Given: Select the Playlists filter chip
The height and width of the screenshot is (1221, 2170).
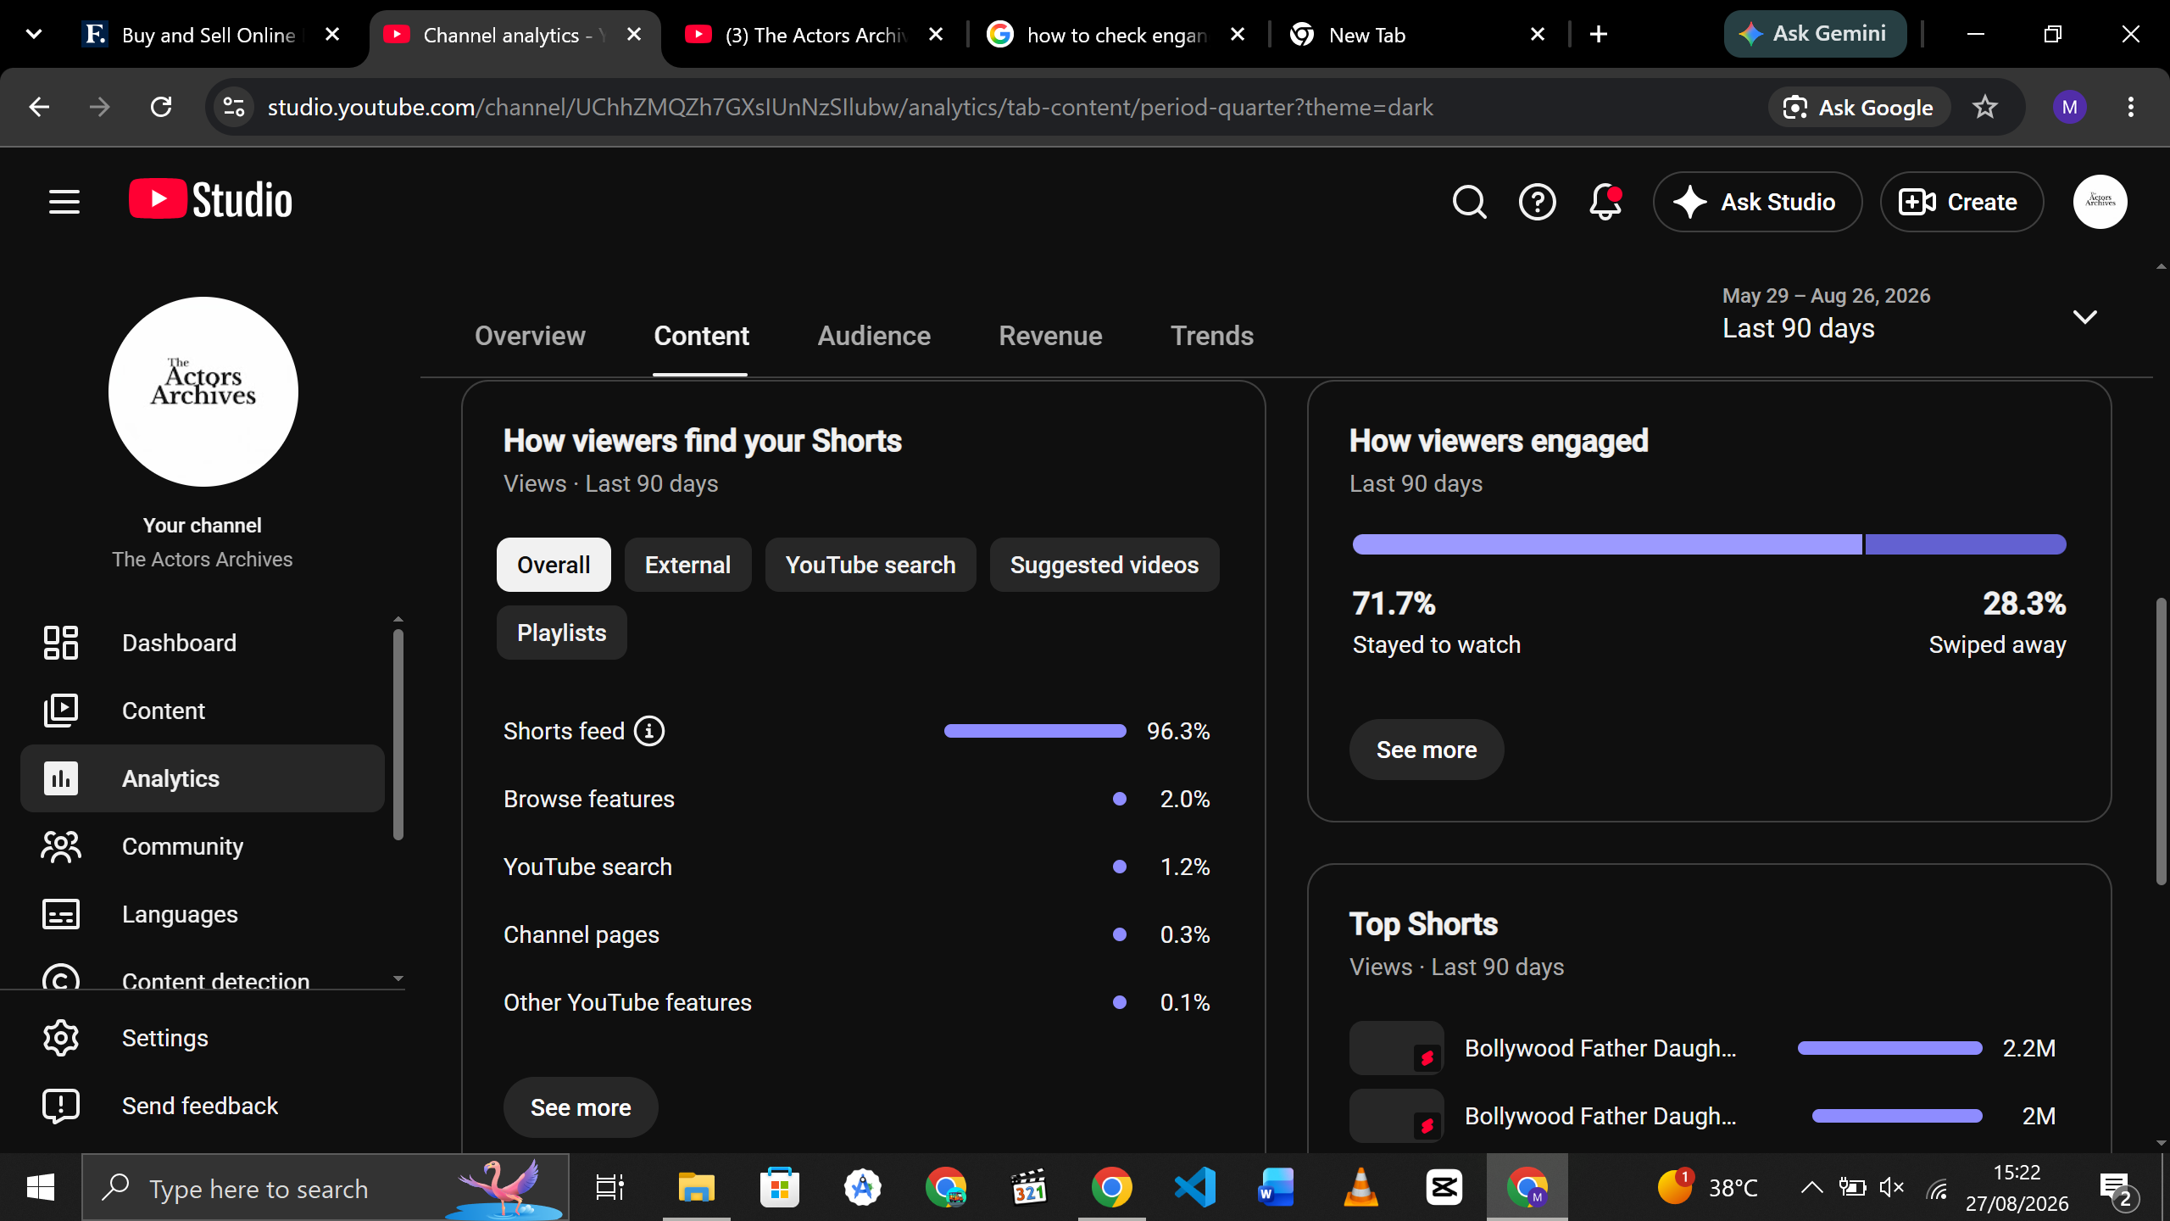Looking at the screenshot, I should pyautogui.click(x=562, y=633).
